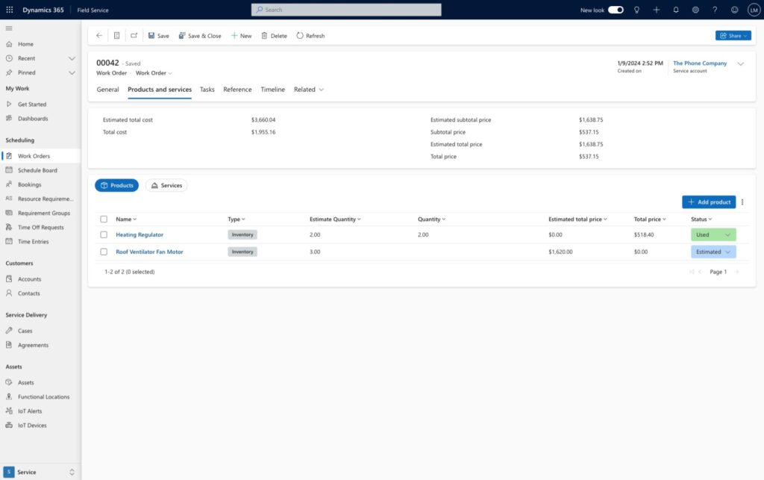Image resolution: width=764 pixels, height=480 pixels.
Task: Open more commands via the vertical ellipsis
Action: [x=742, y=202]
